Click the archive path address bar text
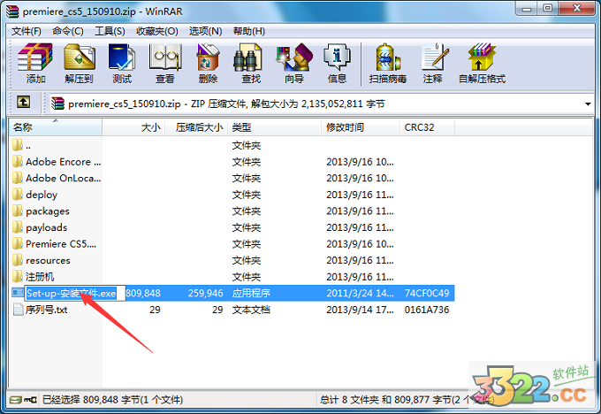601x414 pixels. pos(226,104)
